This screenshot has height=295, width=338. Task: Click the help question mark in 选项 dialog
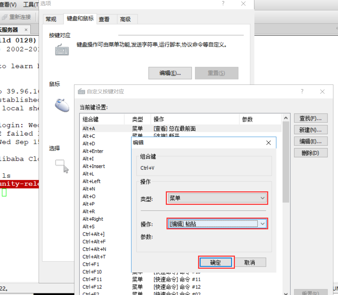coord(223,3)
